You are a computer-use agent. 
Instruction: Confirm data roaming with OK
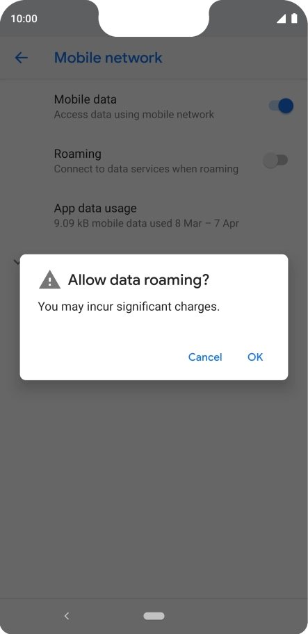tap(255, 357)
